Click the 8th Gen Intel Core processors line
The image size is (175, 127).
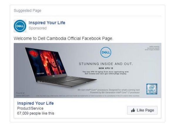click(x=109, y=90)
